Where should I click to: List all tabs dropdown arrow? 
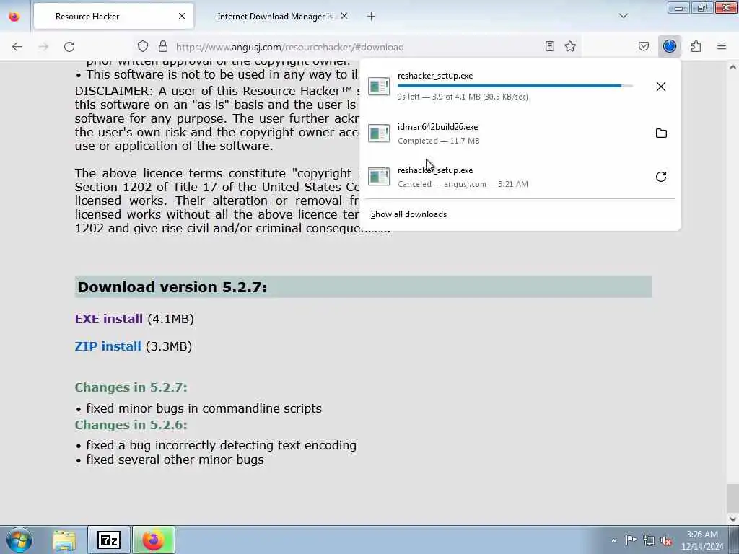pyautogui.click(x=624, y=16)
